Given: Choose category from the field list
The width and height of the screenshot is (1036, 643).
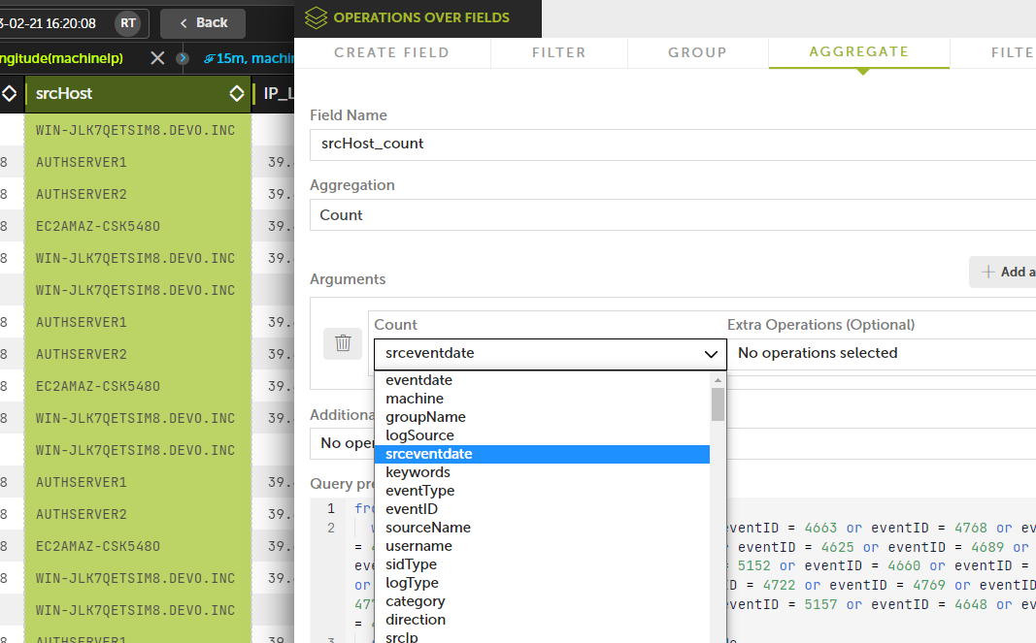Looking at the screenshot, I should pyautogui.click(x=542, y=602).
